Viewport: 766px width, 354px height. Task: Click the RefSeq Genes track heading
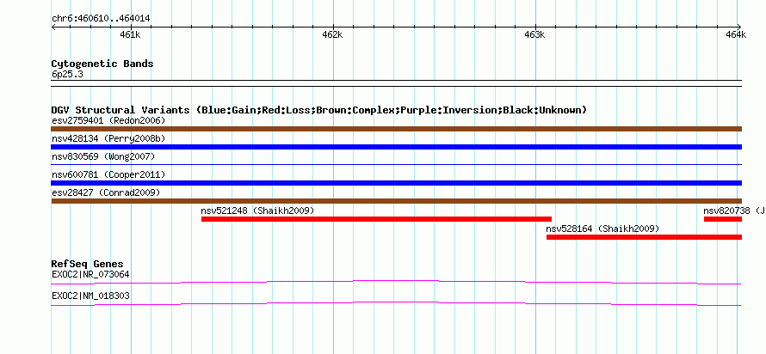(88, 265)
